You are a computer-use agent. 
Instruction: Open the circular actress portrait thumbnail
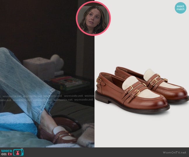coord(93,18)
